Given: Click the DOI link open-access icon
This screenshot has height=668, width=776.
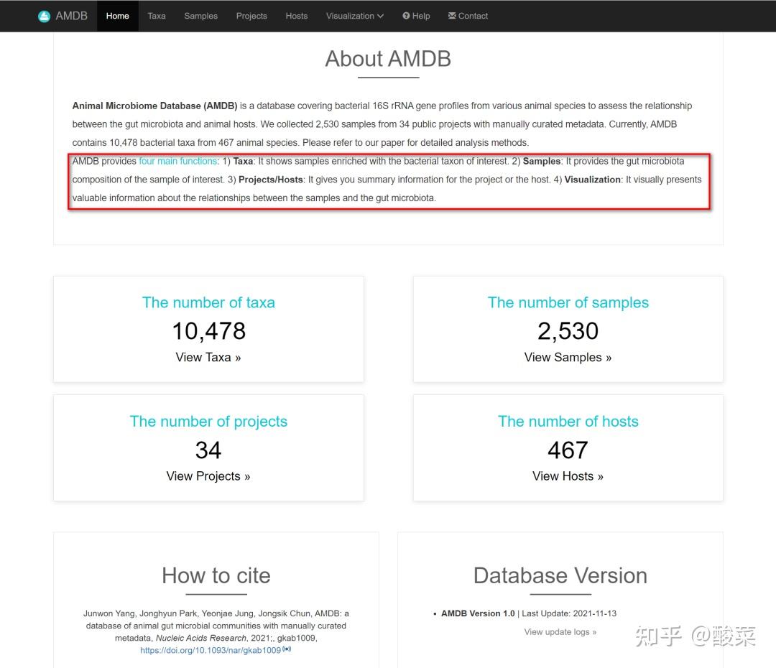Looking at the screenshot, I should point(287,649).
